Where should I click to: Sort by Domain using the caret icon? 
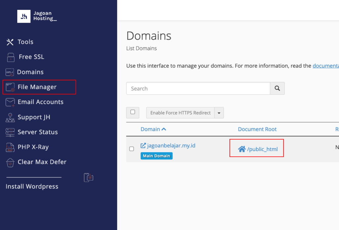[164, 129]
